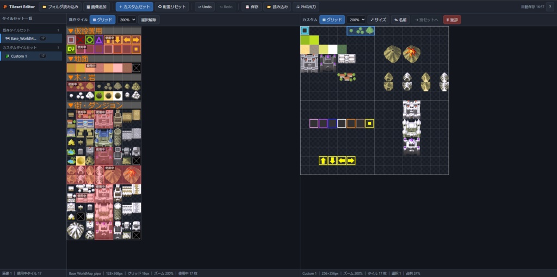Click the layout reset (配置リセット) button

tap(172, 7)
